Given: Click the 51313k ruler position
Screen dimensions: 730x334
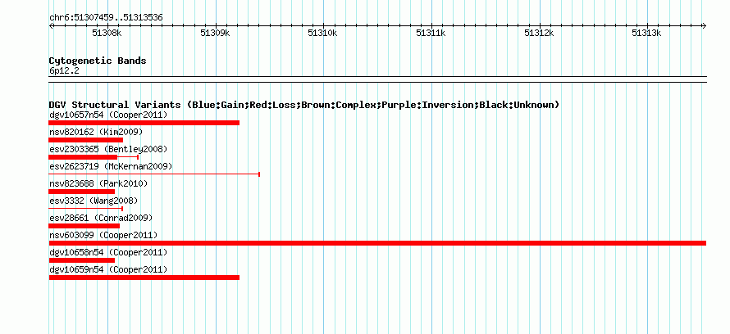Looking at the screenshot, I should (646, 33).
